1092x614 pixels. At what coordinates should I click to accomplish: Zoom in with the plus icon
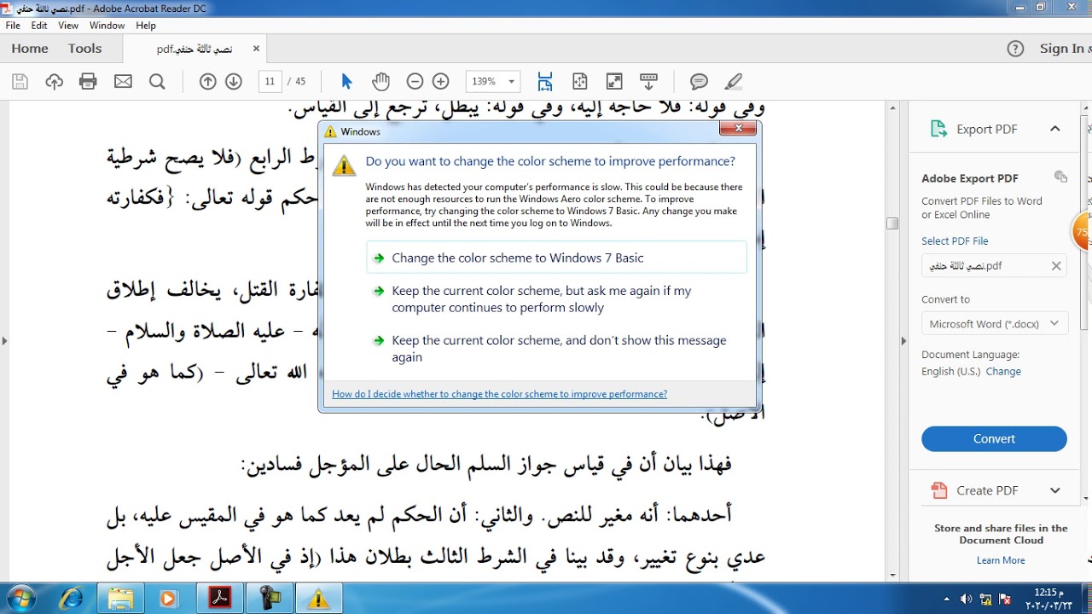[440, 82]
